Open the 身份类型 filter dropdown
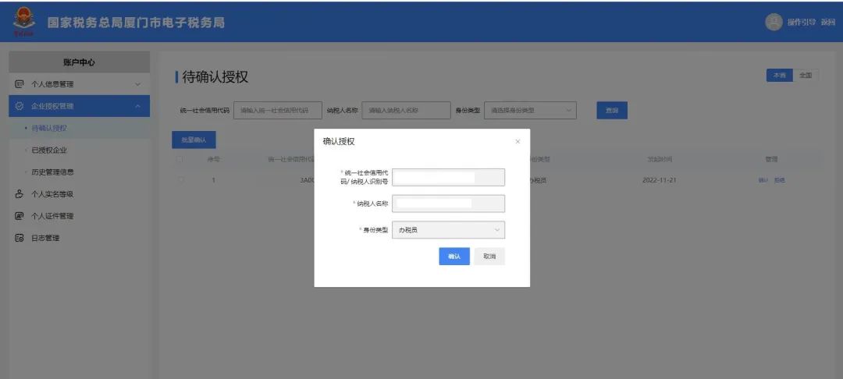843x379 pixels. [531, 111]
